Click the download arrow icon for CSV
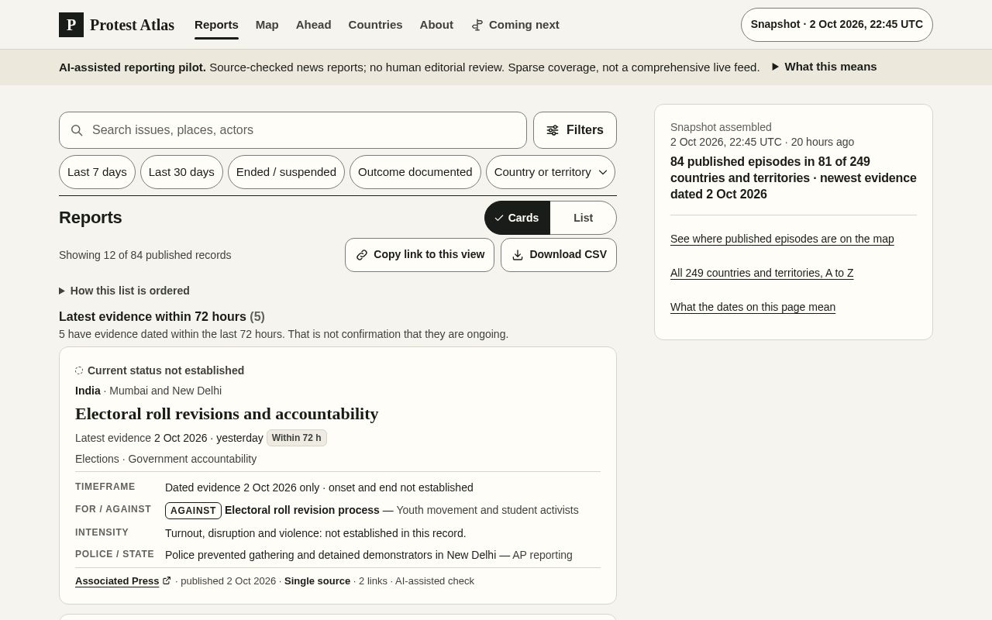 [518, 255]
